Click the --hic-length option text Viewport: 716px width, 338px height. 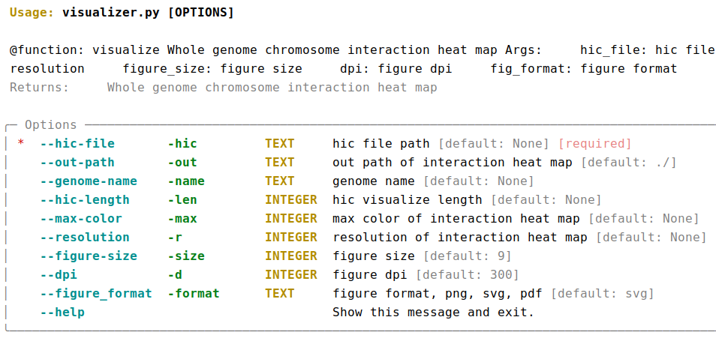click(85, 199)
